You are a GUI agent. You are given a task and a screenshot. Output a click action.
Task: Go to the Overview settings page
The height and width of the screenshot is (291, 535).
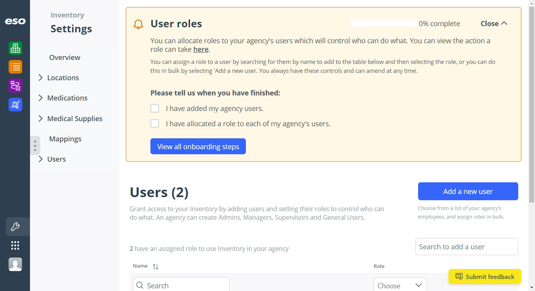[65, 57]
